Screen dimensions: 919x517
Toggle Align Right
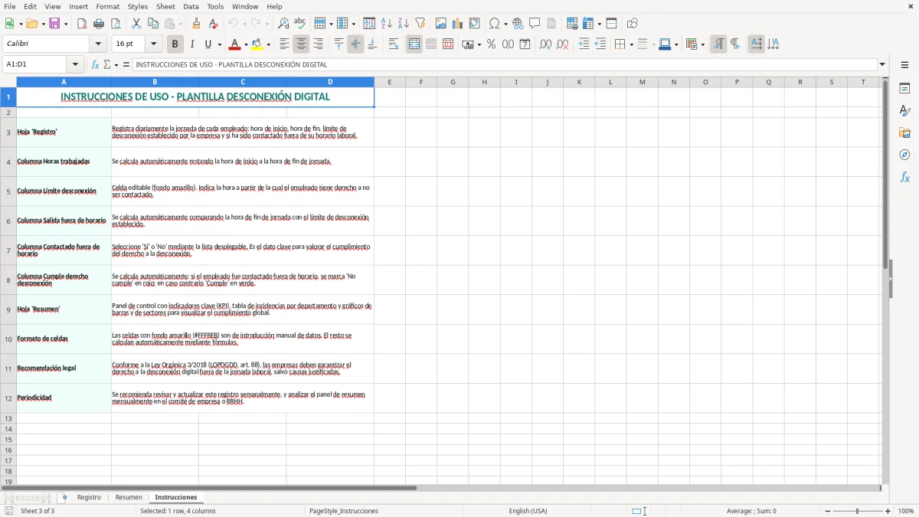[x=319, y=44]
